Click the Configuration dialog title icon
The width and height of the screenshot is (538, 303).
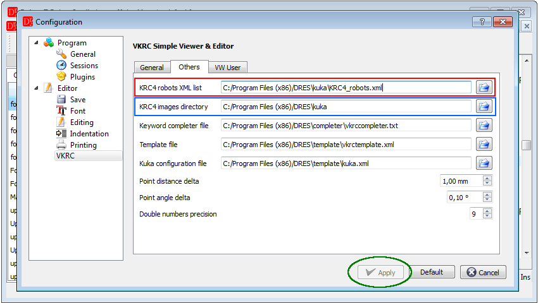click(x=28, y=21)
